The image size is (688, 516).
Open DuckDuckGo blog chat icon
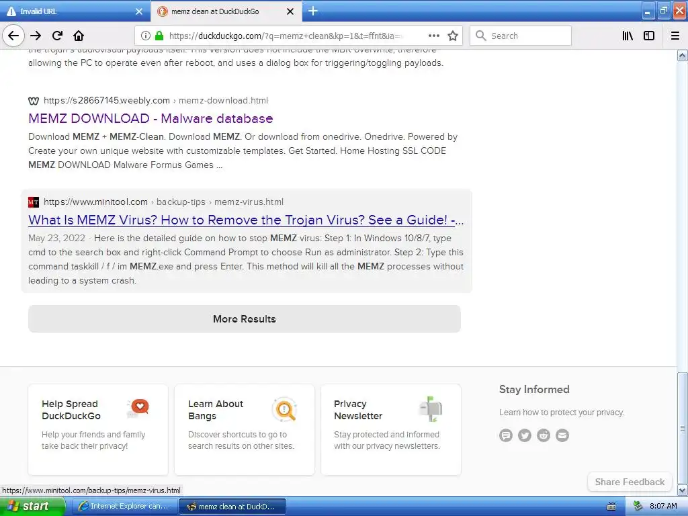[506, 435]
